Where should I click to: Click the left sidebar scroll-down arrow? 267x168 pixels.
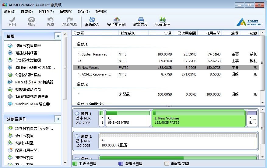point(65,163)
